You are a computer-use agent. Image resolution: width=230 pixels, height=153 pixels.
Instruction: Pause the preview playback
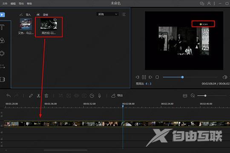pos(144,77)
